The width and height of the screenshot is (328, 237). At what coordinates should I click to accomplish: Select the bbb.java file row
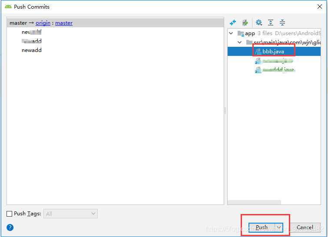coord(274,51)
